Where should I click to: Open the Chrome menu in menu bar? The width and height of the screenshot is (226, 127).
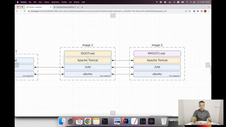click(24, 2)
